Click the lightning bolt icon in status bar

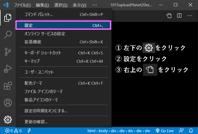click(x=29, y=131)
